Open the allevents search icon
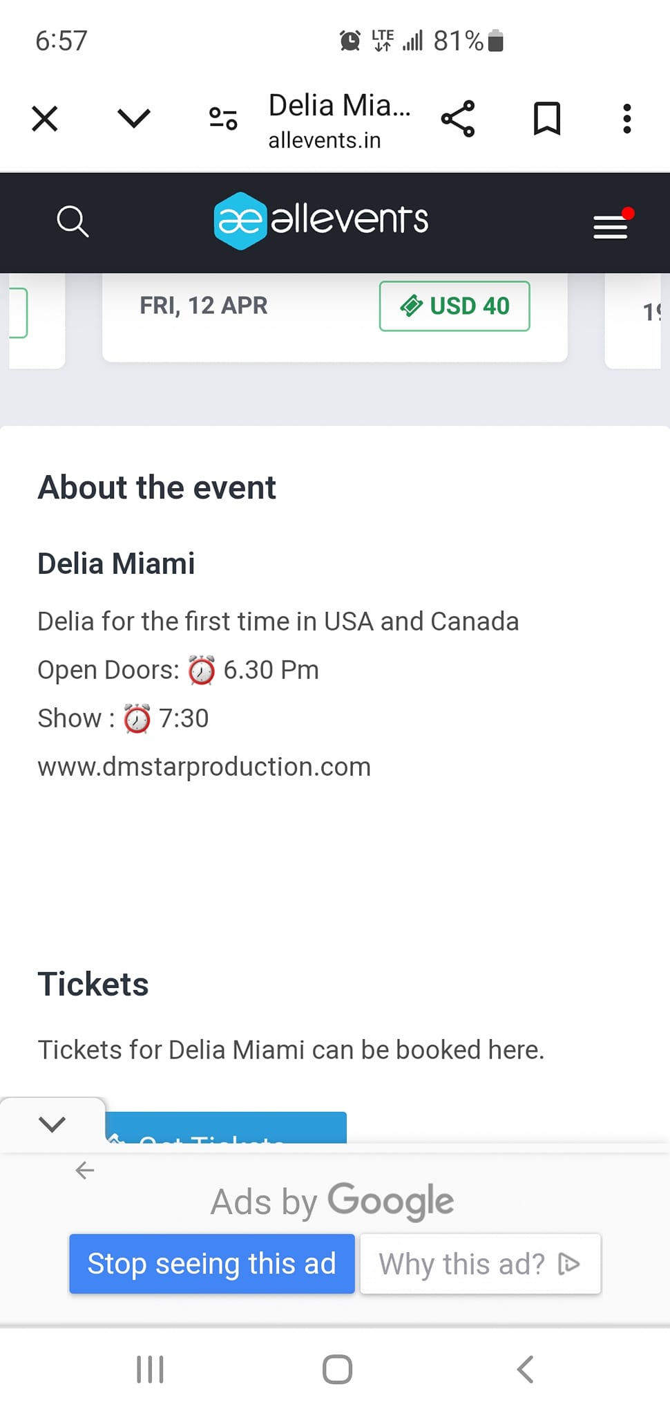This screenshot has height=1416, width=670. [x=73, y=221]
